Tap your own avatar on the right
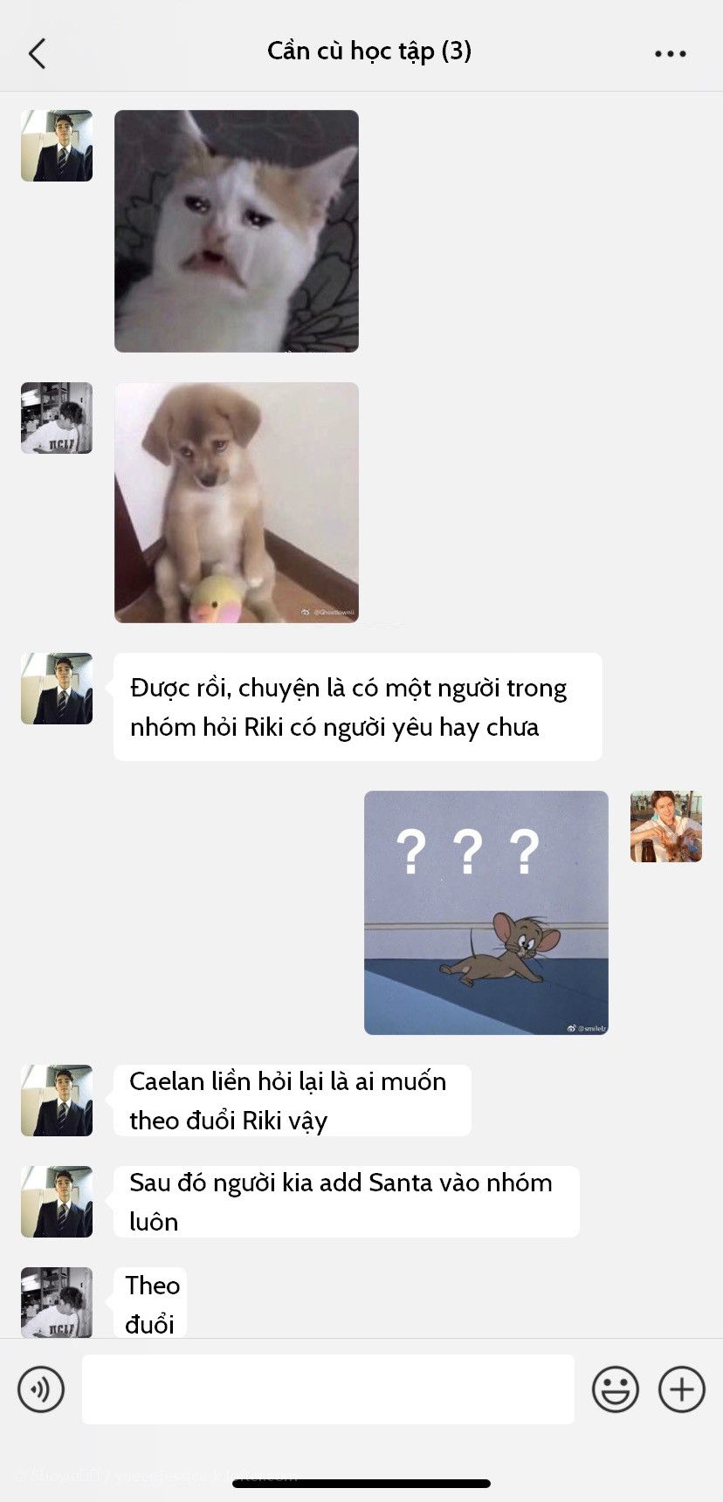Viewport: 723px width, 1502px height. point(666,826)
